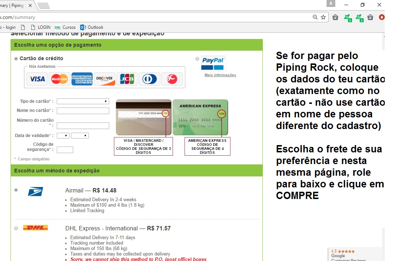Image resolution: width=415 pixels, height=261 pixels.
Task: Click the second green extension icon
Action: [x=359, y=18]
